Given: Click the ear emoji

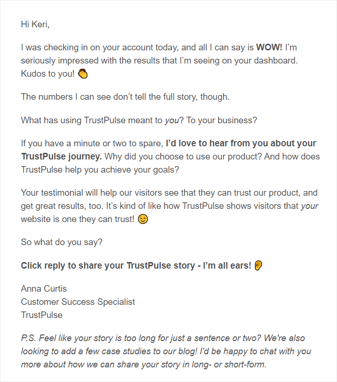Looking at the screenshot, I should tap(259, 266).
